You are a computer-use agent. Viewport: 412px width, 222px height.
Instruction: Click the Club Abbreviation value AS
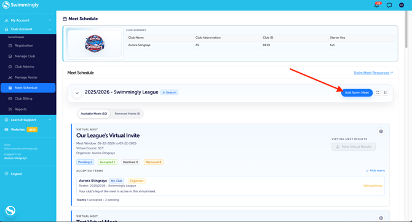pyautogui.click(x=197, y=45)
